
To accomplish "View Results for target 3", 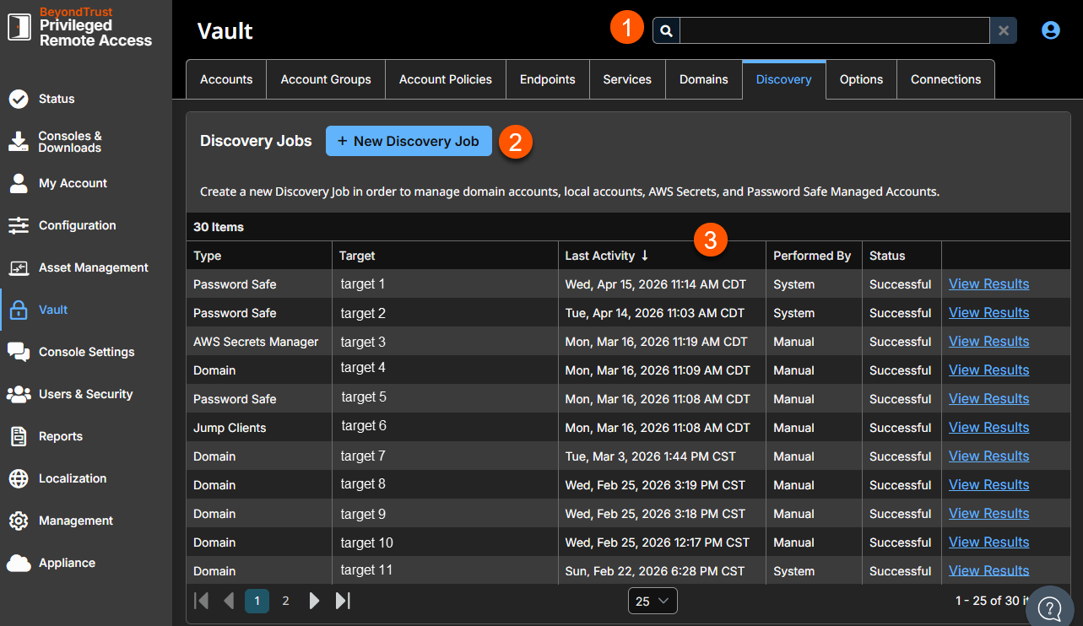I will (x=988, y=341).
